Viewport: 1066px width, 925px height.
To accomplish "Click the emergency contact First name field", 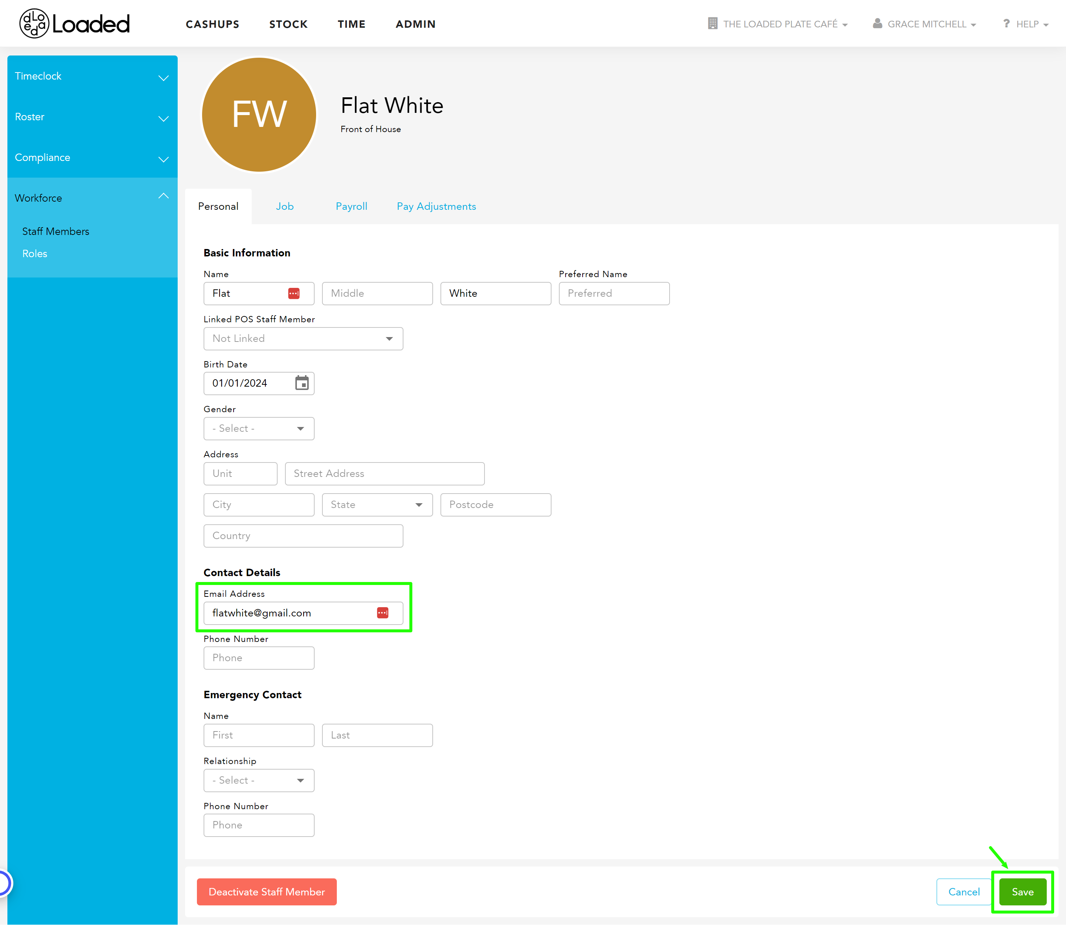I will tap(259, 735).
